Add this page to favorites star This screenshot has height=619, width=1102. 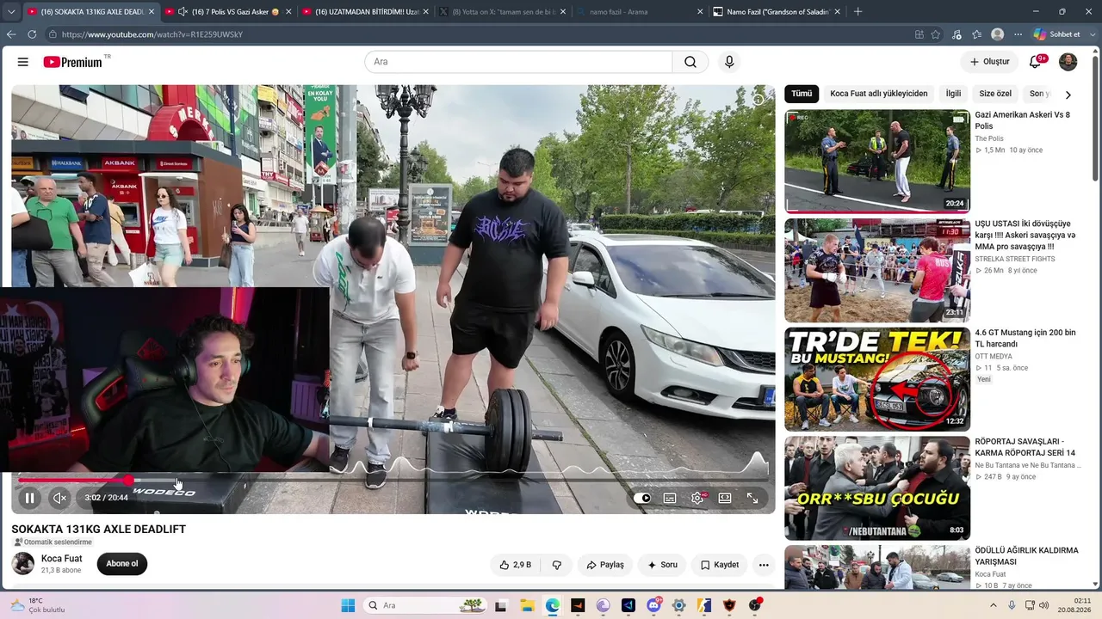(936, 34)
